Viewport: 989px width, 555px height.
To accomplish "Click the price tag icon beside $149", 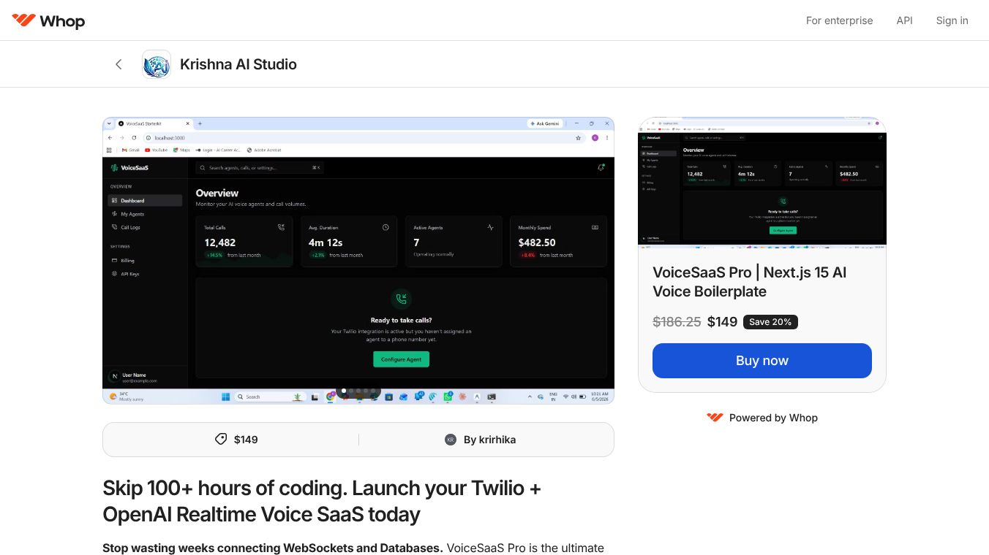I will pyautogui.click(x=221, y=439).
